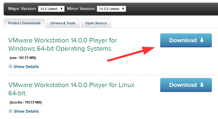The image size is (218, 119).
Task: Open the Windows 64-bit Player title link
Action: coord(62,45)
